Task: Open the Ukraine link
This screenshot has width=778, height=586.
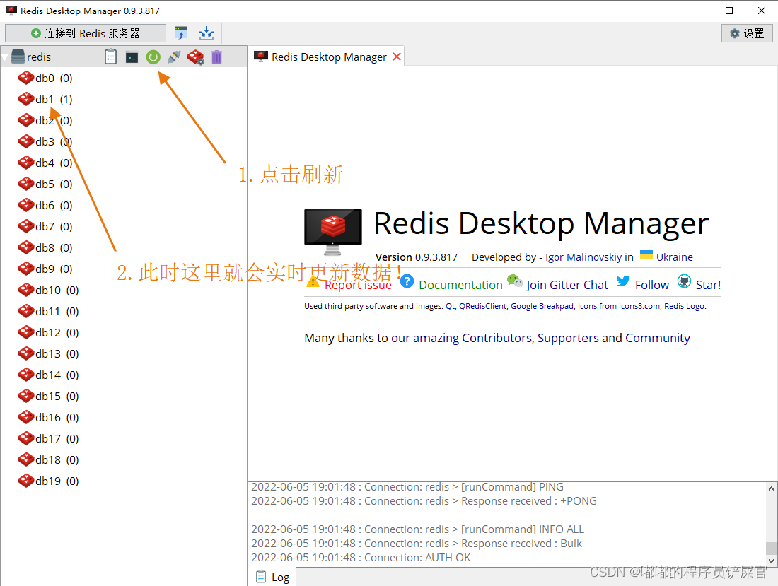Action: [x=674, y=257]
